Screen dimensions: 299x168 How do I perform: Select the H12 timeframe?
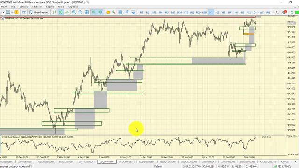tap(249, 12)
